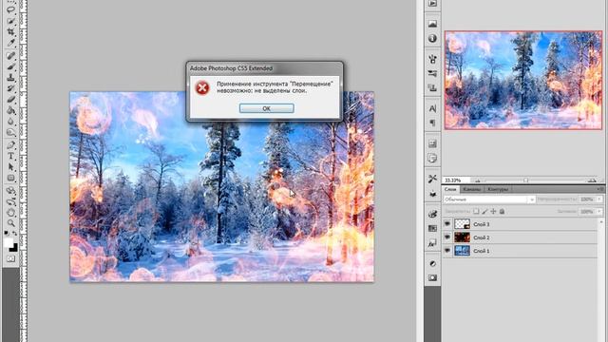Image resolution: width=608 pixels, height=342 pixels.
Task: Open the Обычные blend mode dropdown
Action: point(489,199)
